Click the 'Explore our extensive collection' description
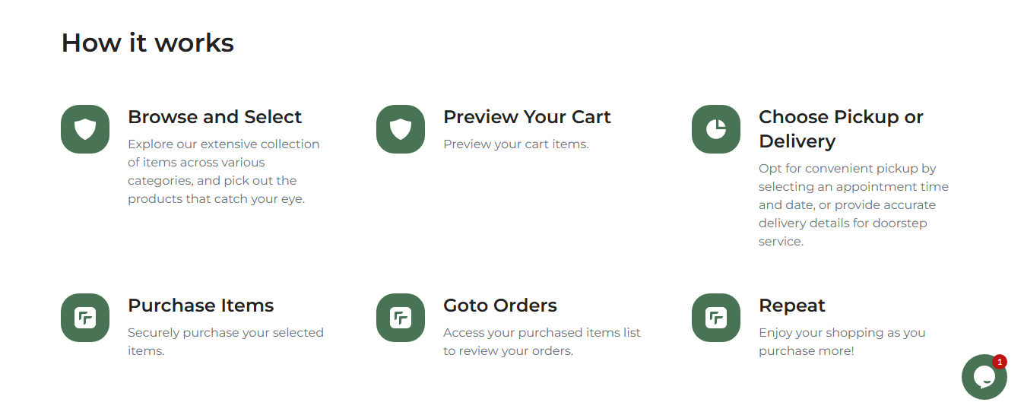 [224, 172]
